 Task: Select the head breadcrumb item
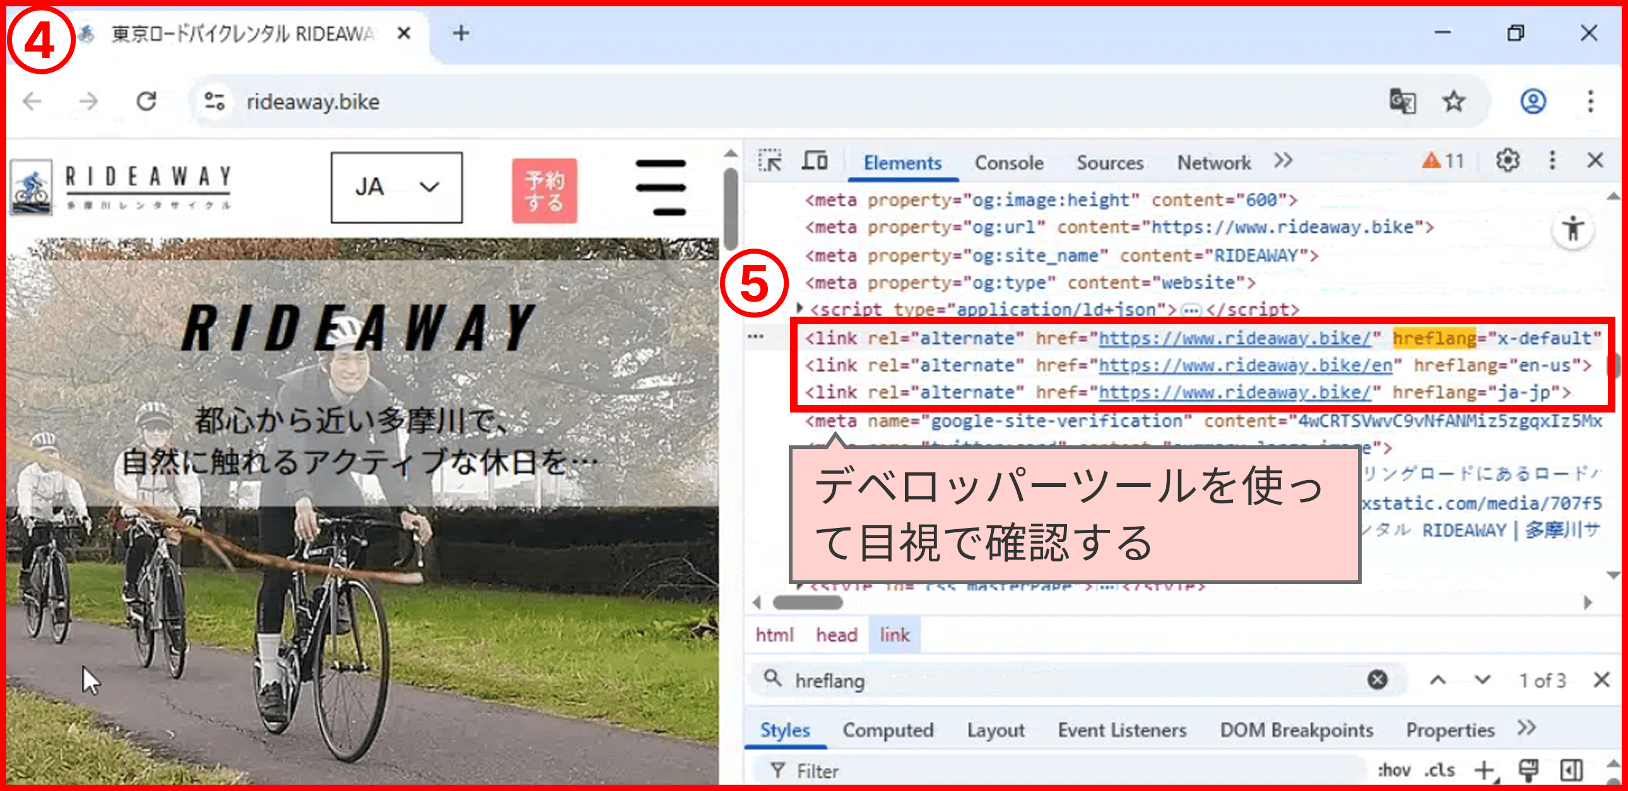[836, 635]
